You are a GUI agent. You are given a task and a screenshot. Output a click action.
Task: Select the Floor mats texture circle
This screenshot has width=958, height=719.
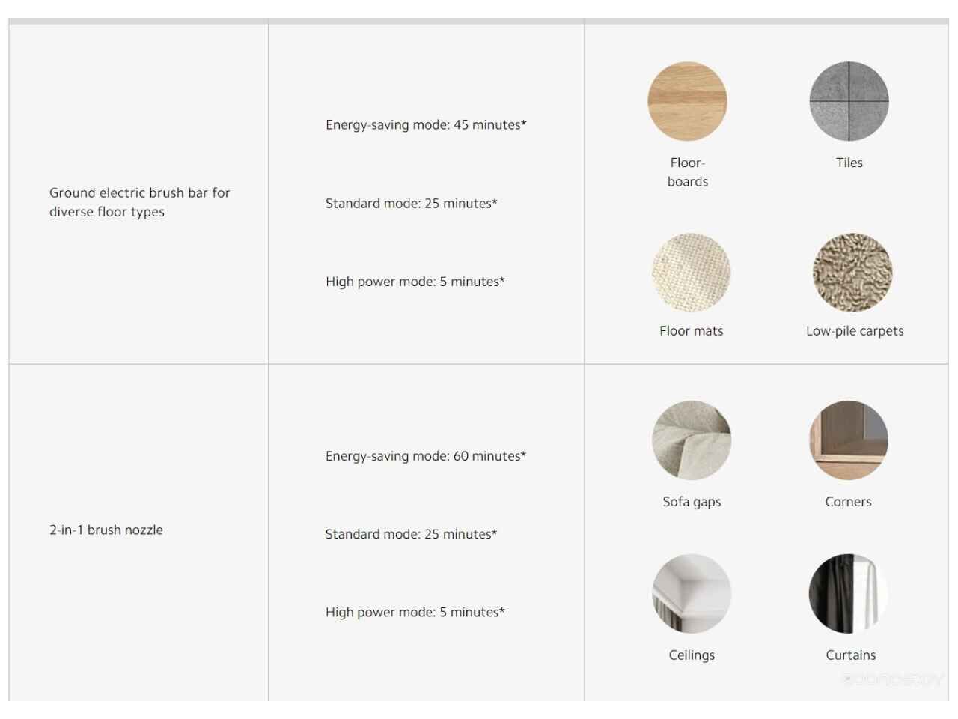(691, 273)
